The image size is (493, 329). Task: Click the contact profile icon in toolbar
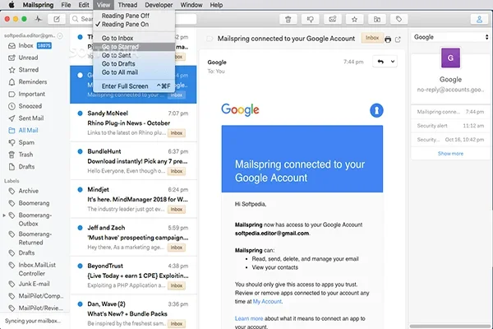click(479, 19)
